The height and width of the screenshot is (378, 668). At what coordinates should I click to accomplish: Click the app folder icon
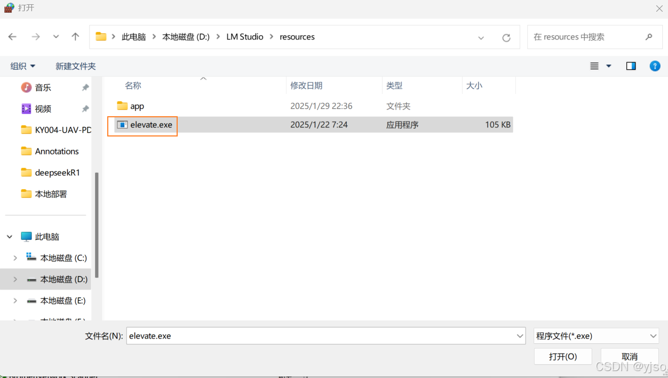tap(122, 106)
